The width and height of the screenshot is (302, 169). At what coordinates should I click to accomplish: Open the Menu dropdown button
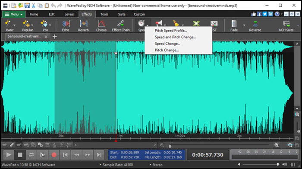(x=13, y=14)
